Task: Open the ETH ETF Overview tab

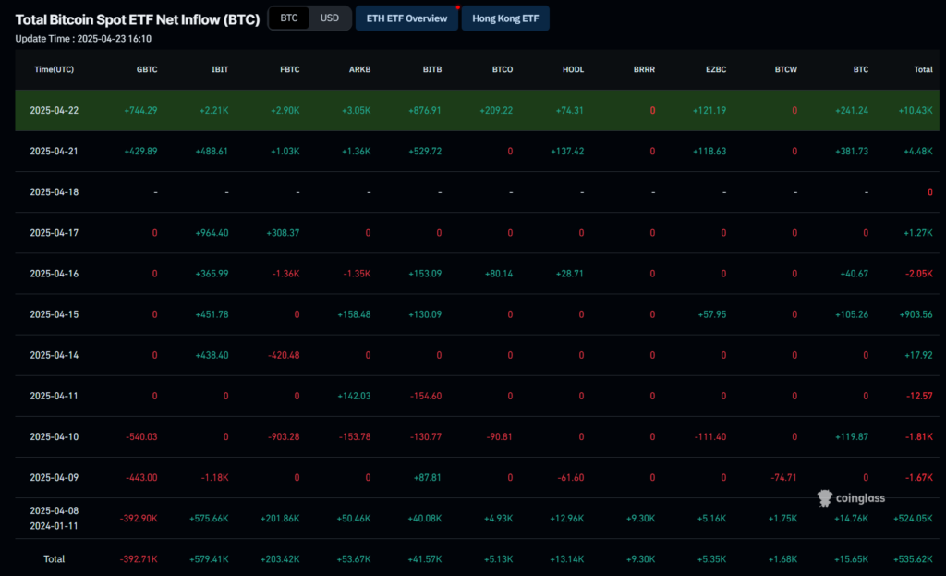Action: coord(406,18)
